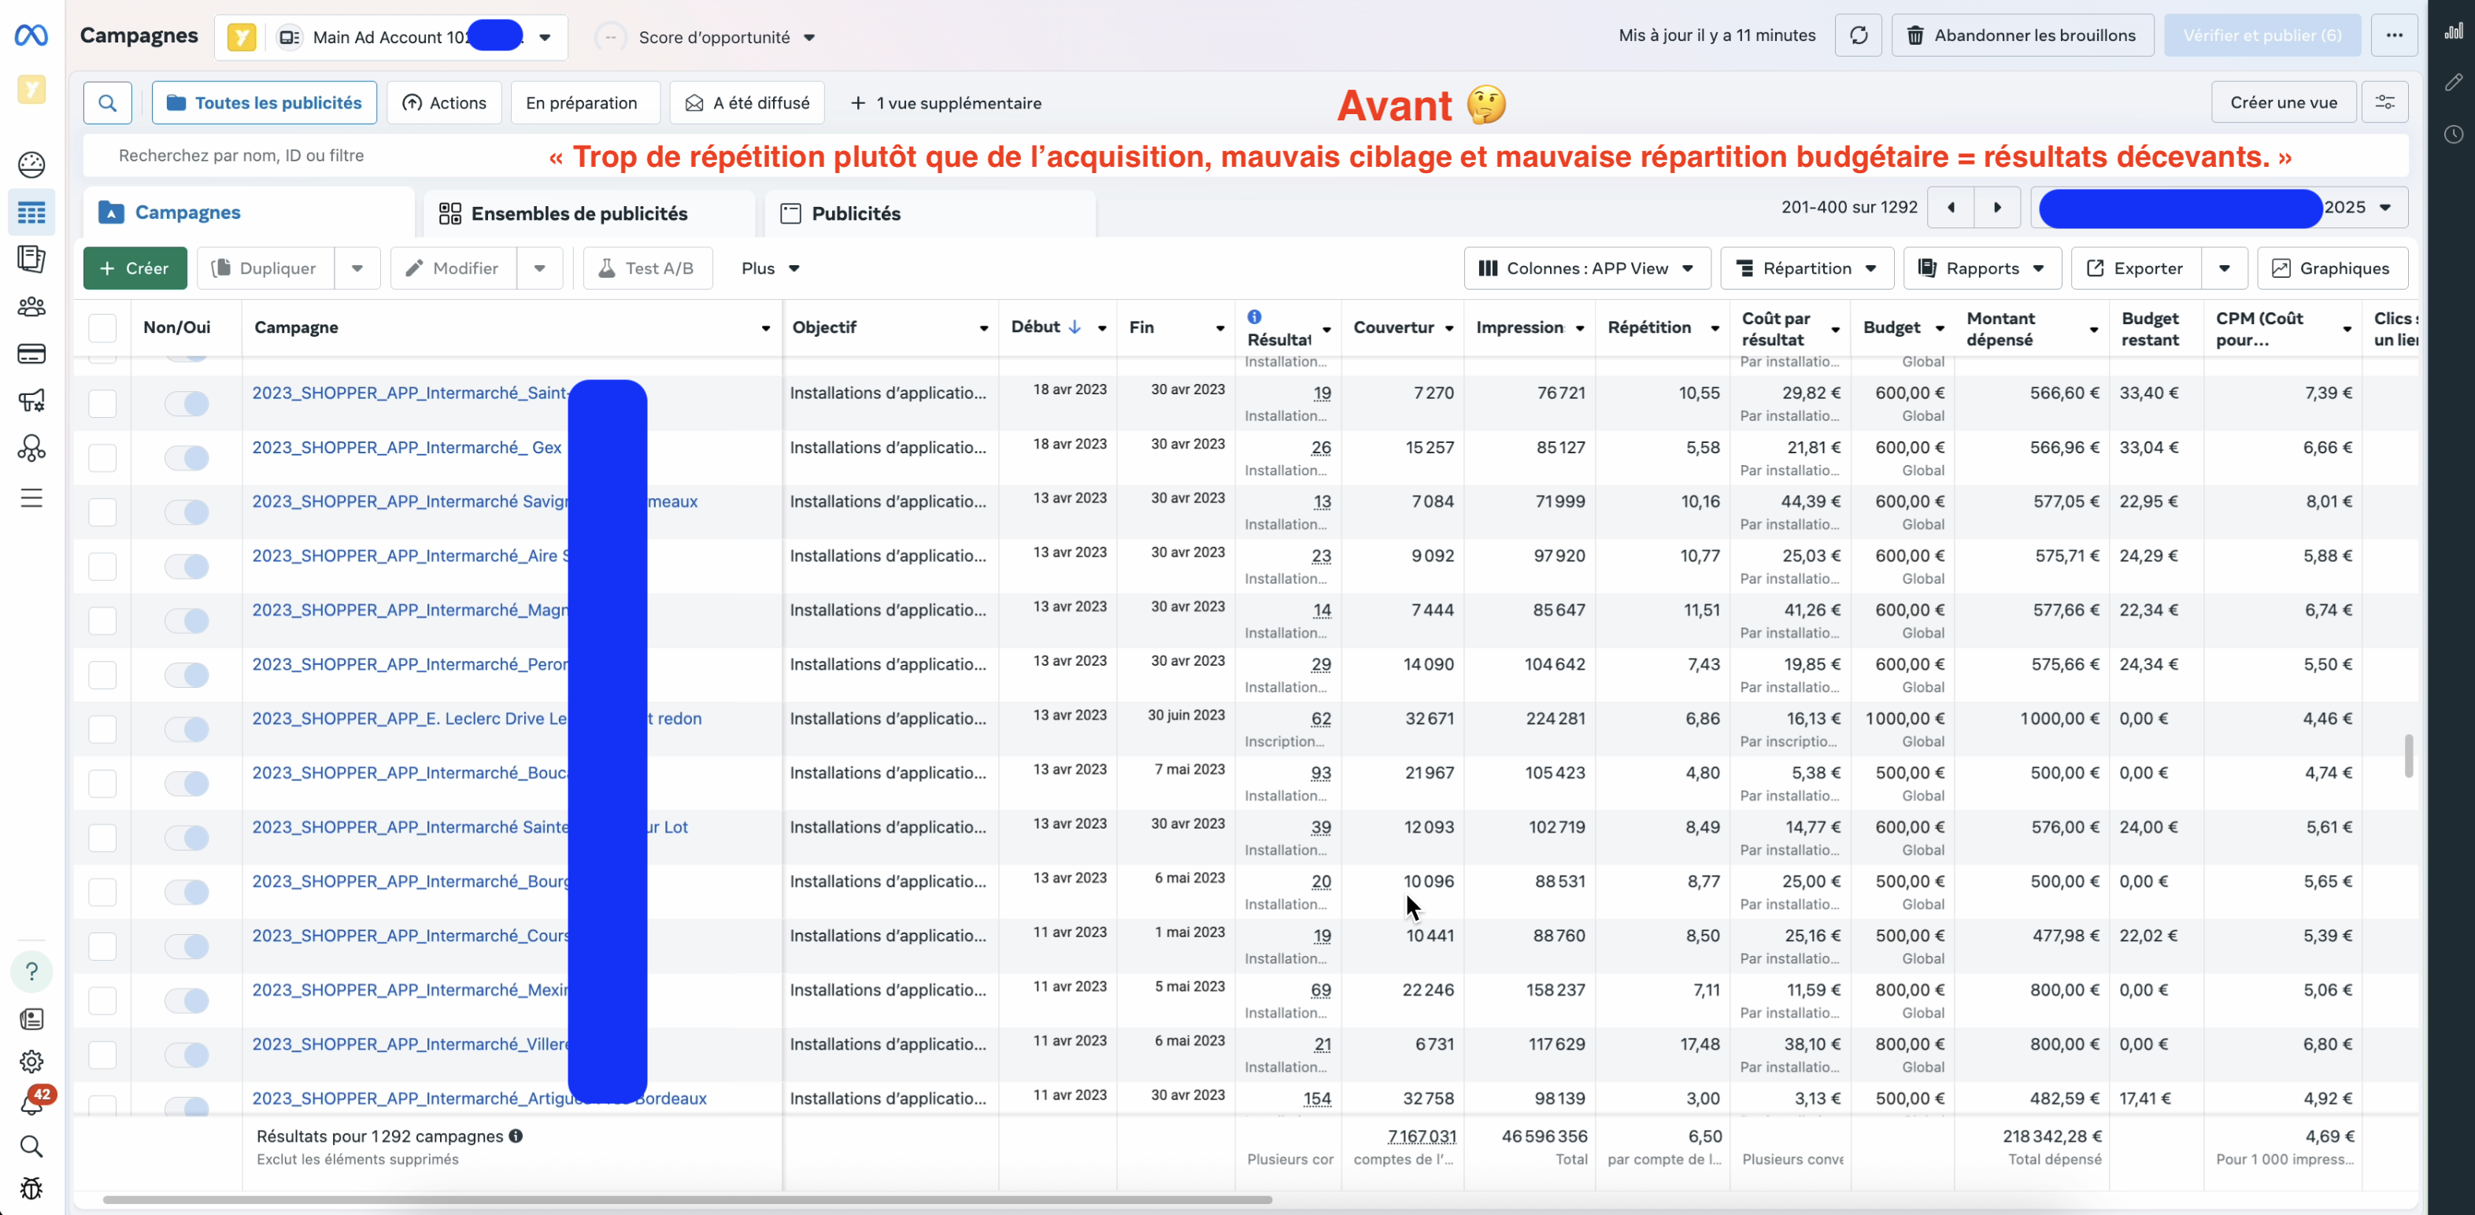Open All tools hamburger menu
2475x1215 pixels.
[31, 497]
